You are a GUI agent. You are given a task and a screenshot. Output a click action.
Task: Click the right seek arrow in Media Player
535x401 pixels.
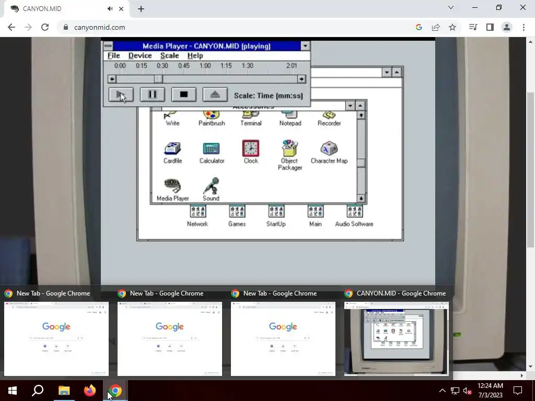point(301,79)
